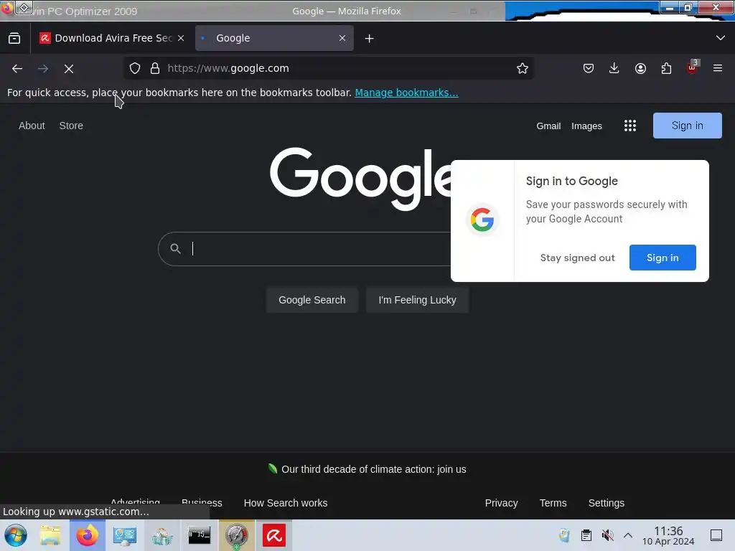The width and height of the screenshot is (735, 551).
Task: Open a new tab with plus button
Action: tap(370, 39)
